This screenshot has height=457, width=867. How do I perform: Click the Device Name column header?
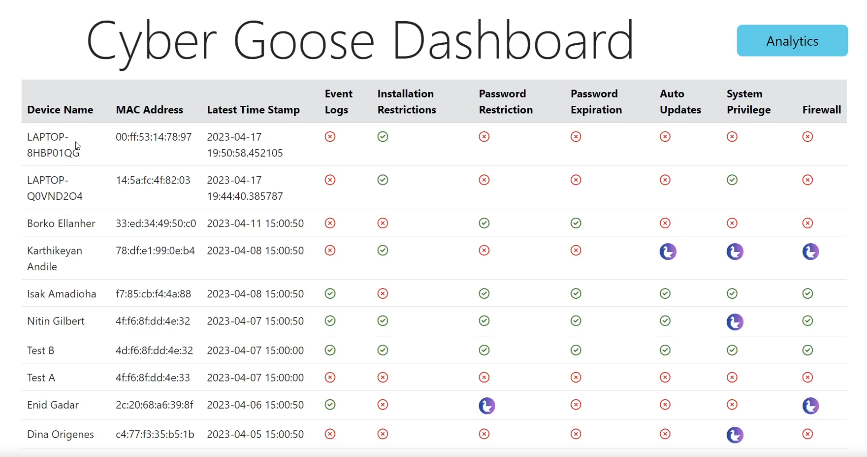point(60,110)
